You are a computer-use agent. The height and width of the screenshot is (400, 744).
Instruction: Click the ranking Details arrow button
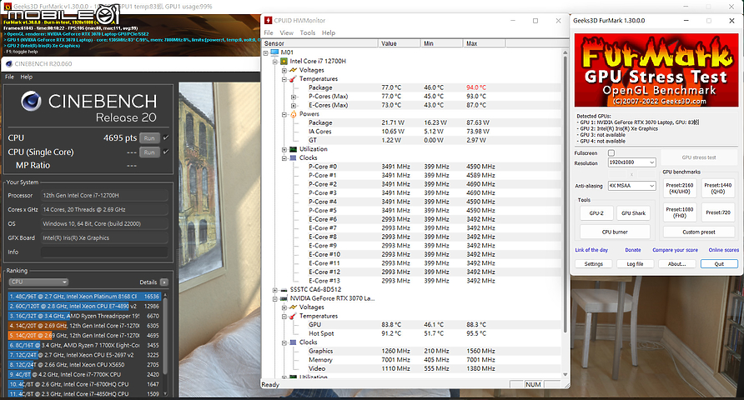(x=164, y=282)
